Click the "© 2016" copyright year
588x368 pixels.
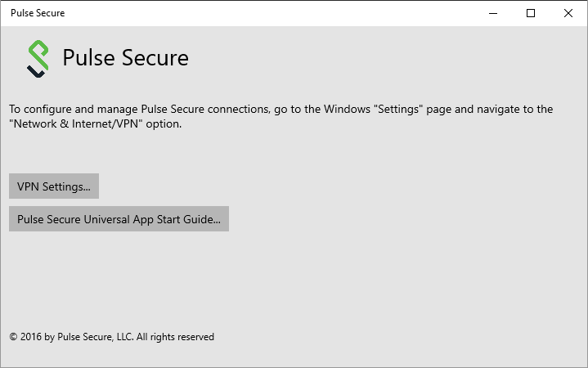coord(26,336)
